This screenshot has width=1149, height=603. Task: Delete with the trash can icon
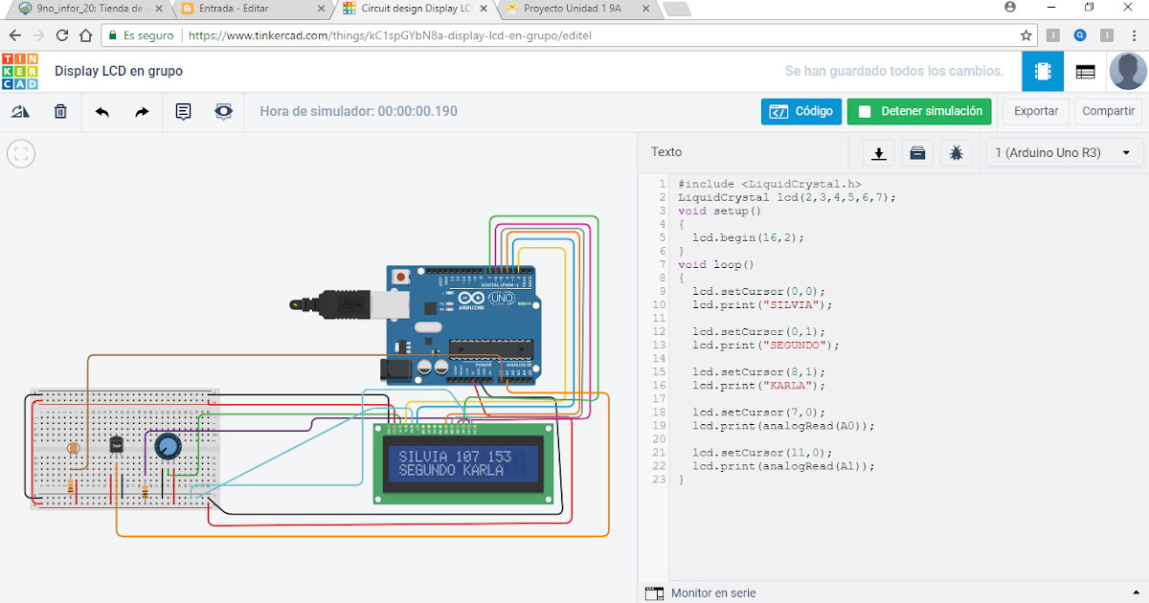pos(59,111)
